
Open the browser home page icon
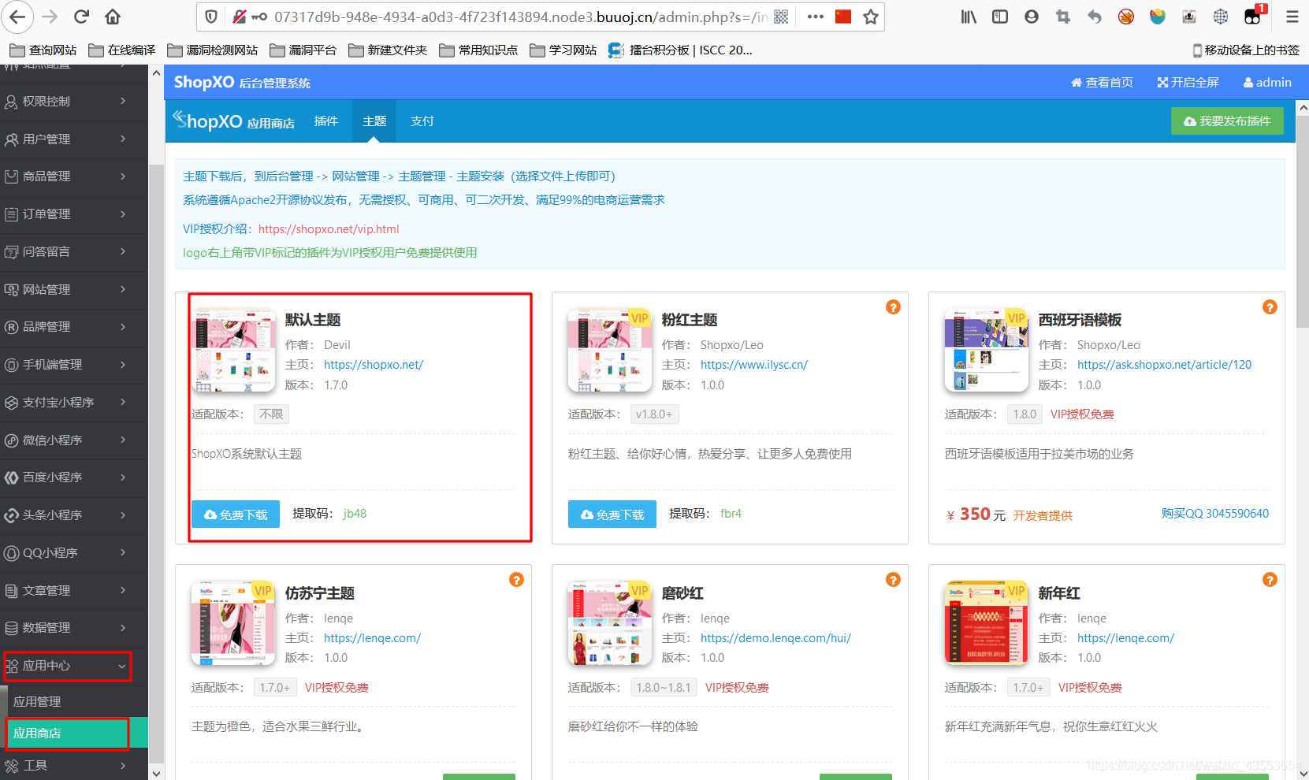tap(113, 17)
